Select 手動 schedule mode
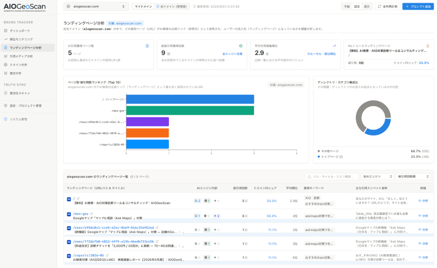This screenshot has width=437, height=268. [x=347, y=6]
